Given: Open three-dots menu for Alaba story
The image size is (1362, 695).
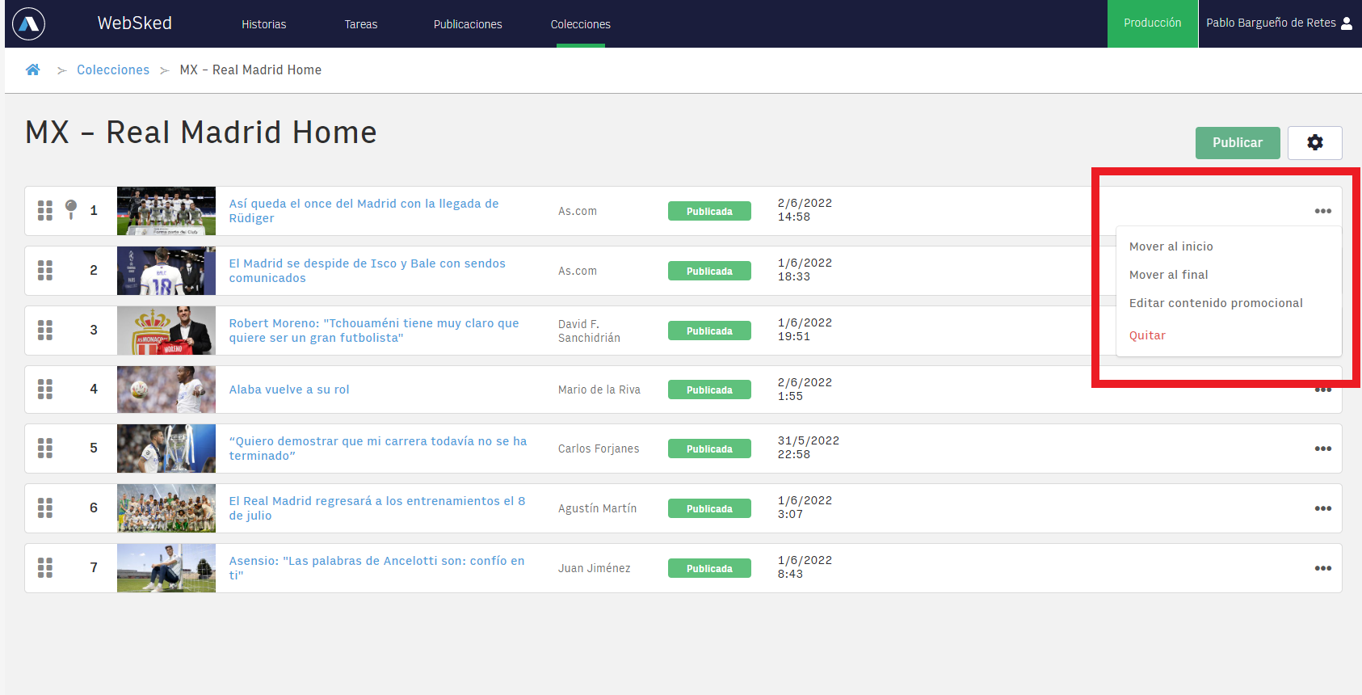Looking at the screenshot, I should coord(1322,390).
